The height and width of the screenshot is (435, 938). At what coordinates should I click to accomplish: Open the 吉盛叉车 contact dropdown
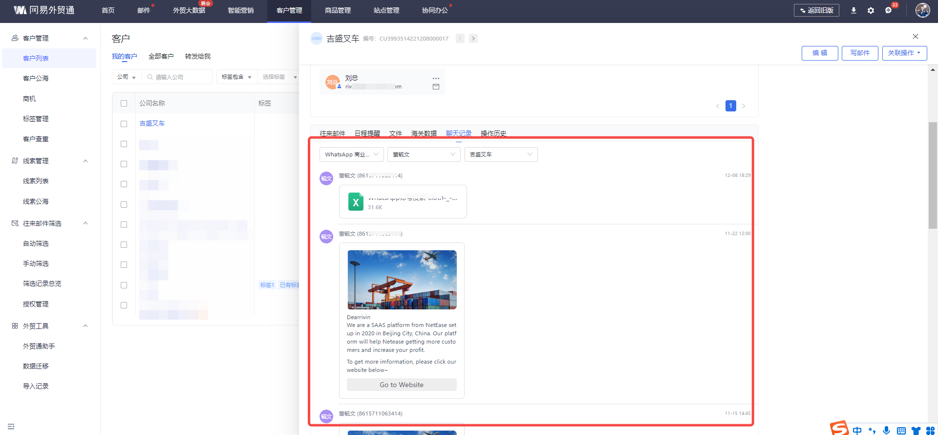(x=501, y=154)
